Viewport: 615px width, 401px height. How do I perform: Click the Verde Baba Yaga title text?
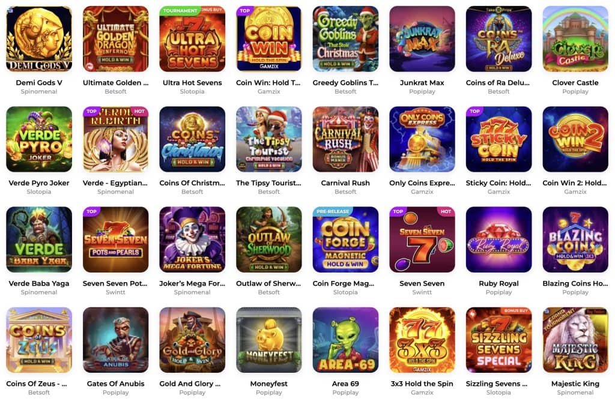[39, 283]
